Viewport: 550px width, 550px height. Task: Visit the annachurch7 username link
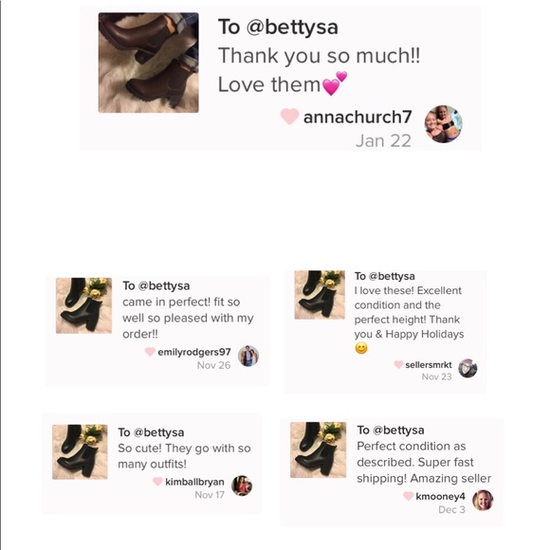357,118
